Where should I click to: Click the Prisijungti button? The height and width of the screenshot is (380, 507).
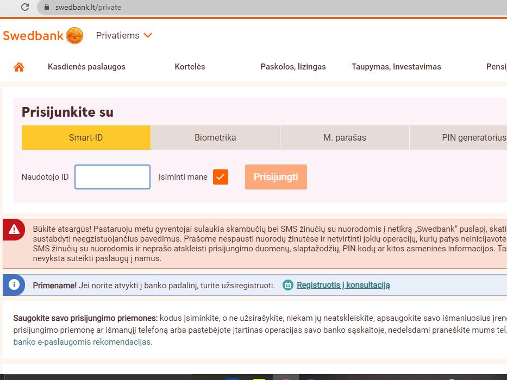[x=276, y=177]
